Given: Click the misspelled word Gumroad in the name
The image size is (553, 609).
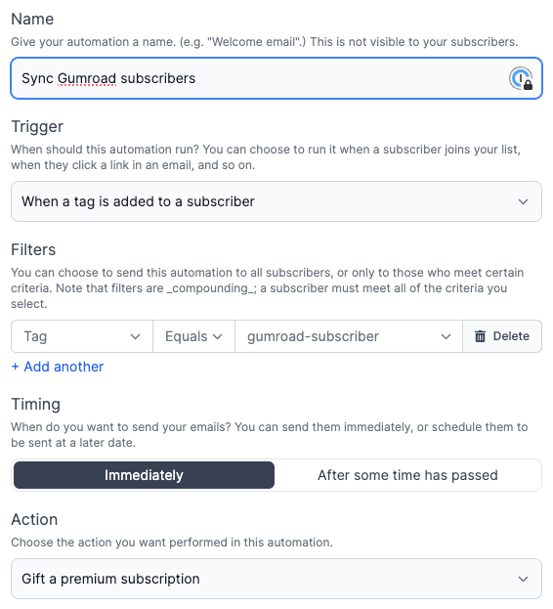Looking at the screenshot, I should click(x=87, y=78).
